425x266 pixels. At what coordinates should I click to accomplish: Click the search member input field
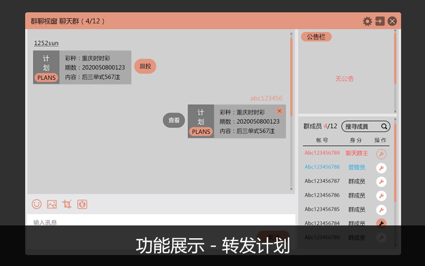click(x=361, y=126)
